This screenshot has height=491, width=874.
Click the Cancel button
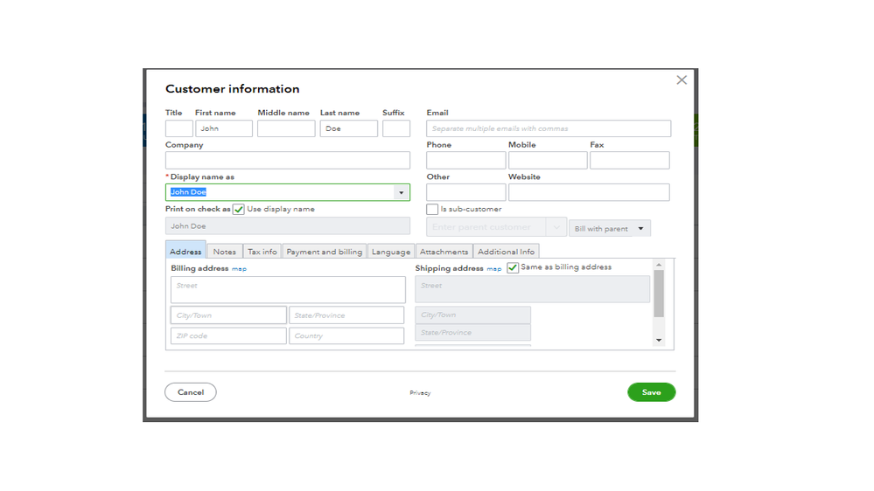(191, 392)
